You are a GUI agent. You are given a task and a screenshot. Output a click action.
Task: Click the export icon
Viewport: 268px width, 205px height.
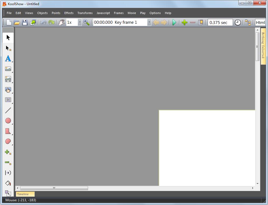click(x=33, y=22)
